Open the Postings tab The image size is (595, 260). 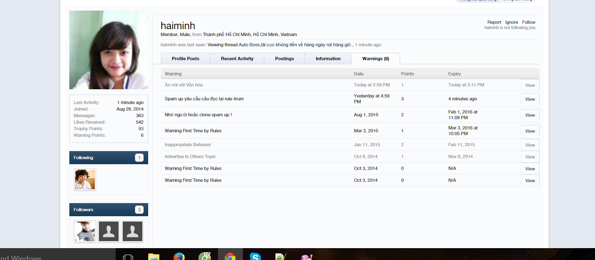pos(284,59)
